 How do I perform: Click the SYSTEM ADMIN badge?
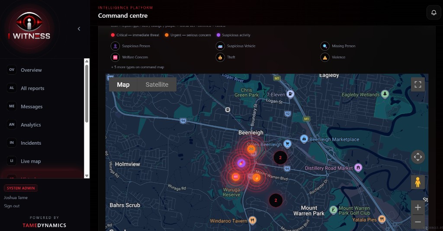pos(21,188)
